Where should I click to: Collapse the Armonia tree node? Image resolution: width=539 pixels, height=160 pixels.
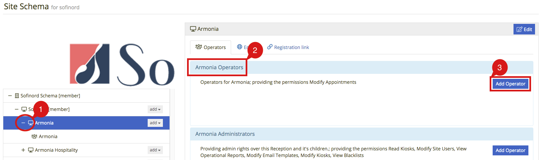tap(23, 123)
